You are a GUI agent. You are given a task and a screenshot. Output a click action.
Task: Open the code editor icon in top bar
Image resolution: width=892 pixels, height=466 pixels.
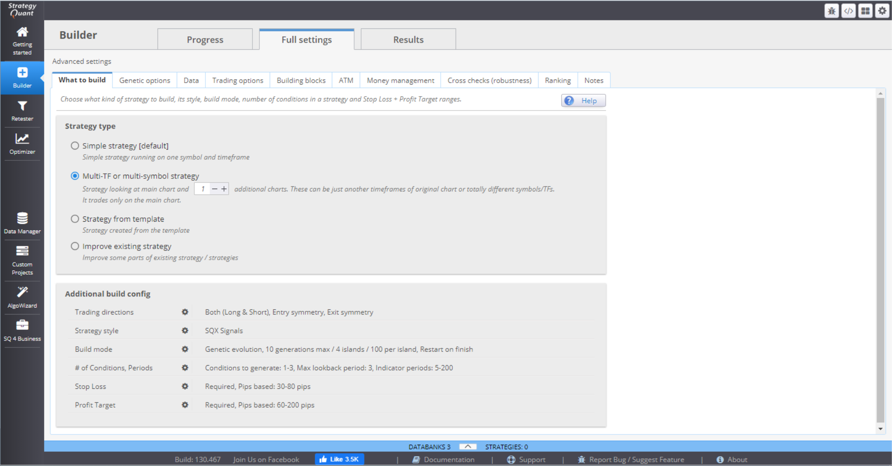pos(848,11)
